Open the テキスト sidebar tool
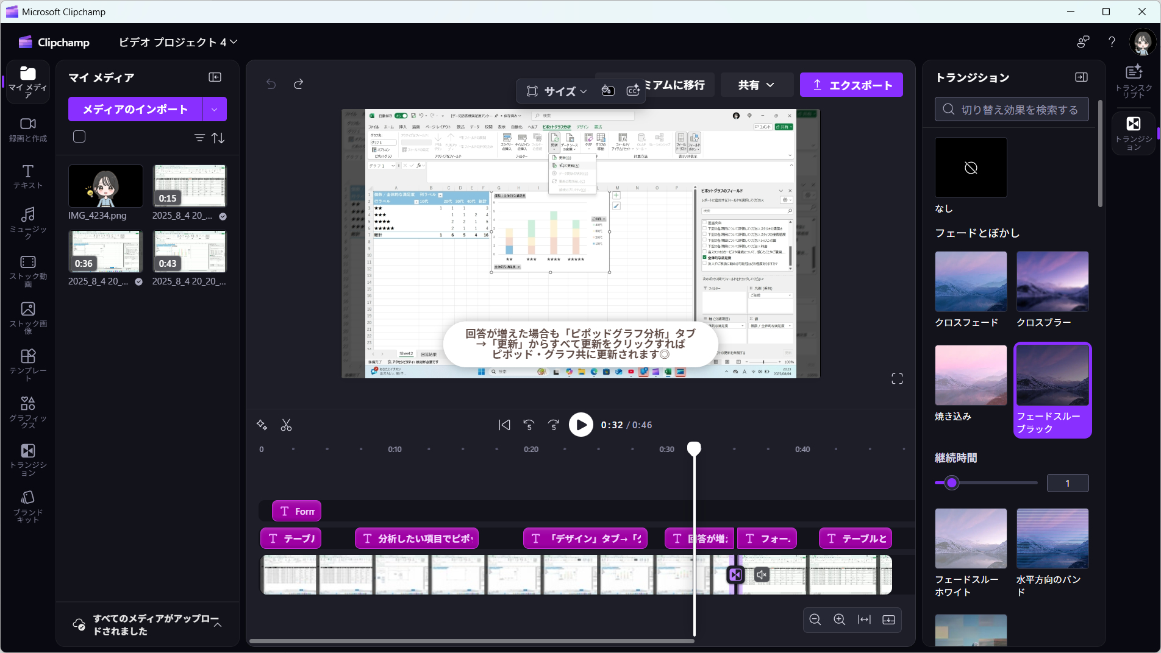The height and width of the screenshot is (653, 1161). coord(28,177)
